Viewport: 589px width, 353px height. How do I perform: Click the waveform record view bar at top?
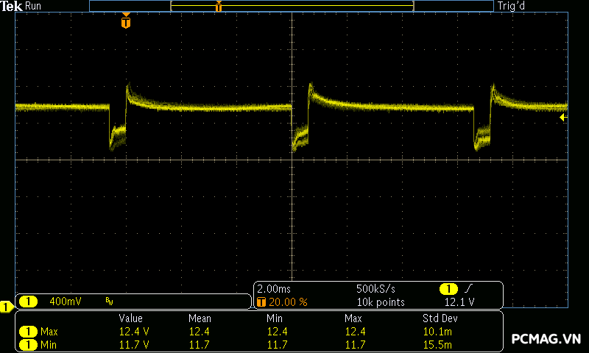click(292, 6)
